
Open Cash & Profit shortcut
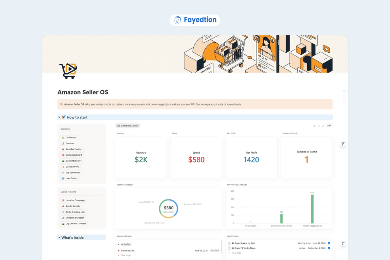tap(70, 167)
